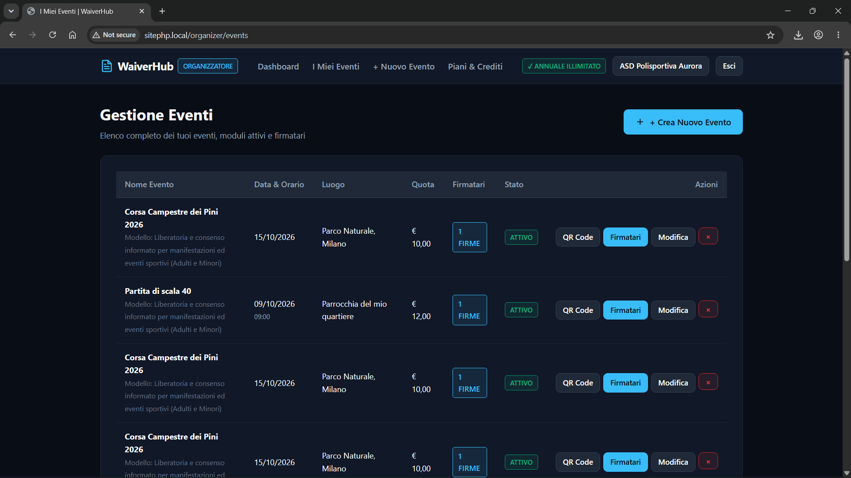
Task: Click the Parrocchia del mio quartiere location
Action: coord(354,310)
